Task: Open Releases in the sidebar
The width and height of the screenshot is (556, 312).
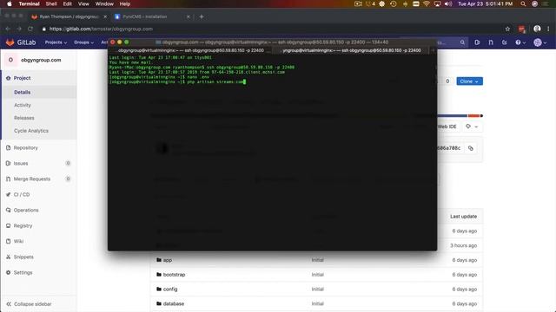Action: 24,118
